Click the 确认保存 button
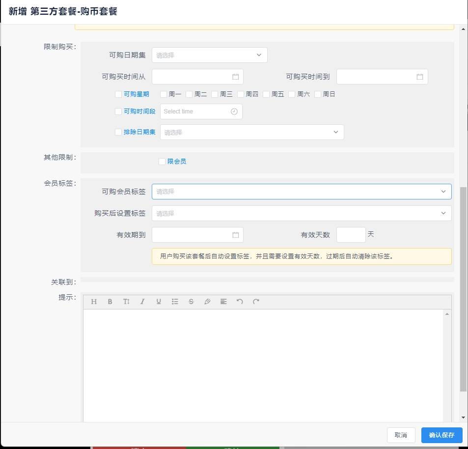Screen dimensions: 468x449 (442, 435)
